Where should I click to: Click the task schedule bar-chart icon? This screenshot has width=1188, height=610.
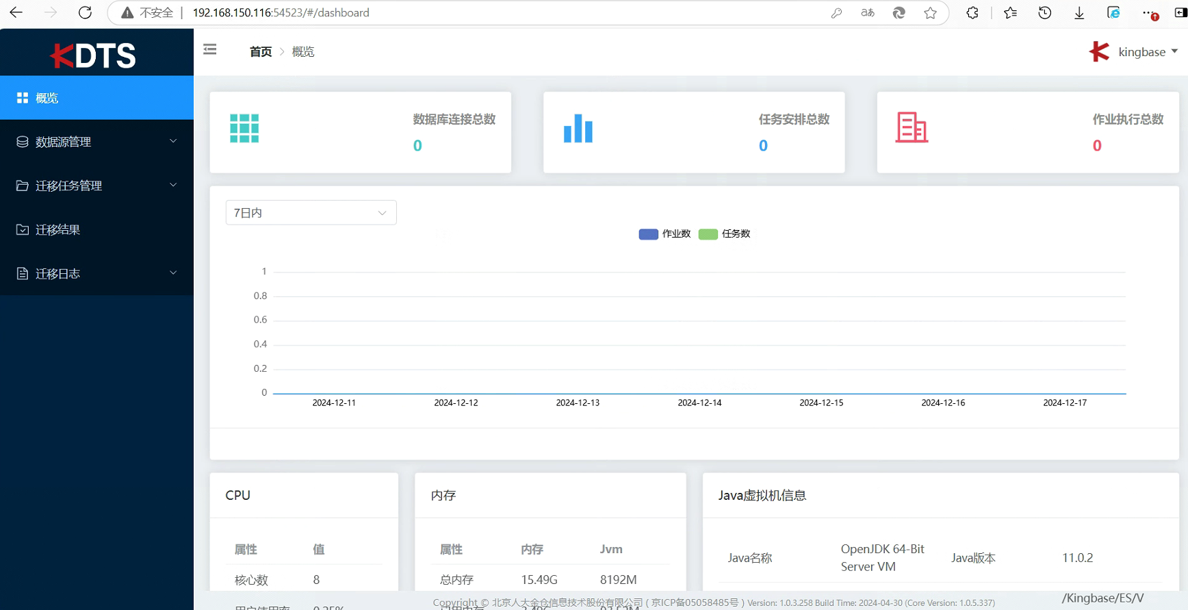(x=578, y=128)
